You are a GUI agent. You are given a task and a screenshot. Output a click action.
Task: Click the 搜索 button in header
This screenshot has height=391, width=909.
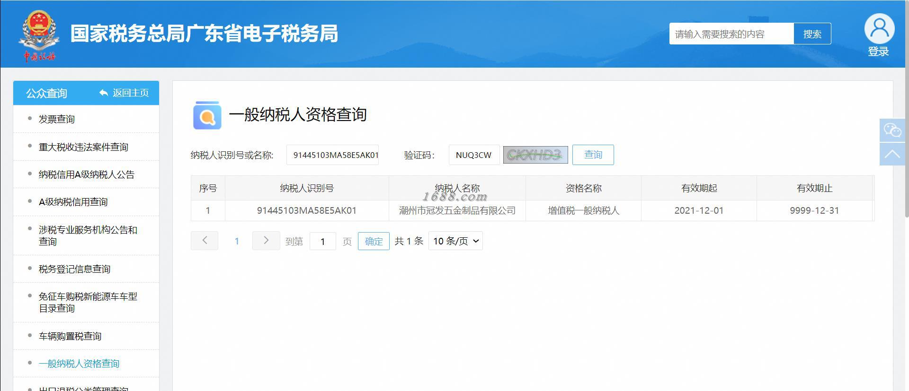[812, 34]
